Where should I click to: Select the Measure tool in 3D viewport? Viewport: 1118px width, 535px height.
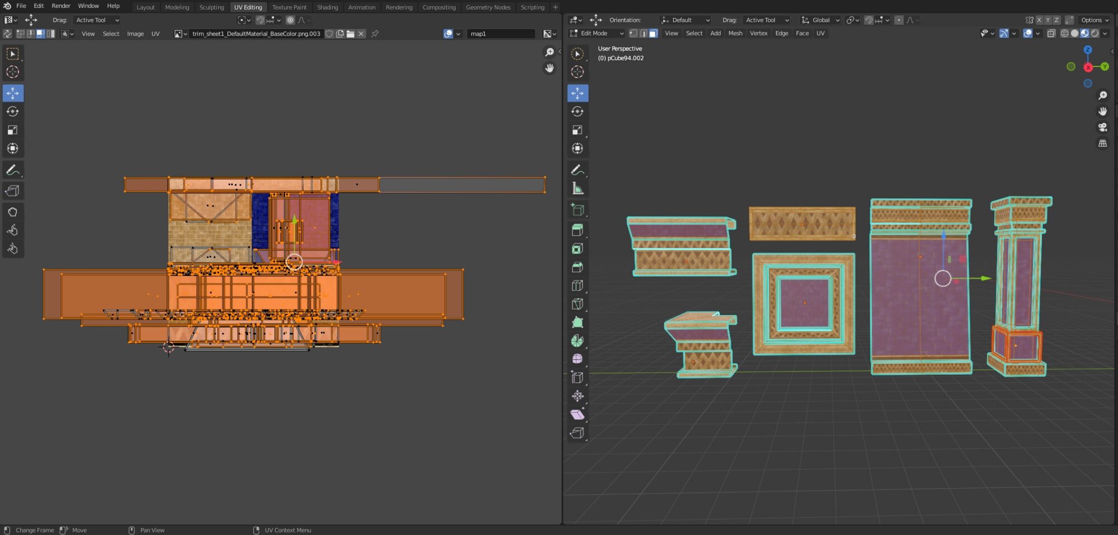(577, 188)
